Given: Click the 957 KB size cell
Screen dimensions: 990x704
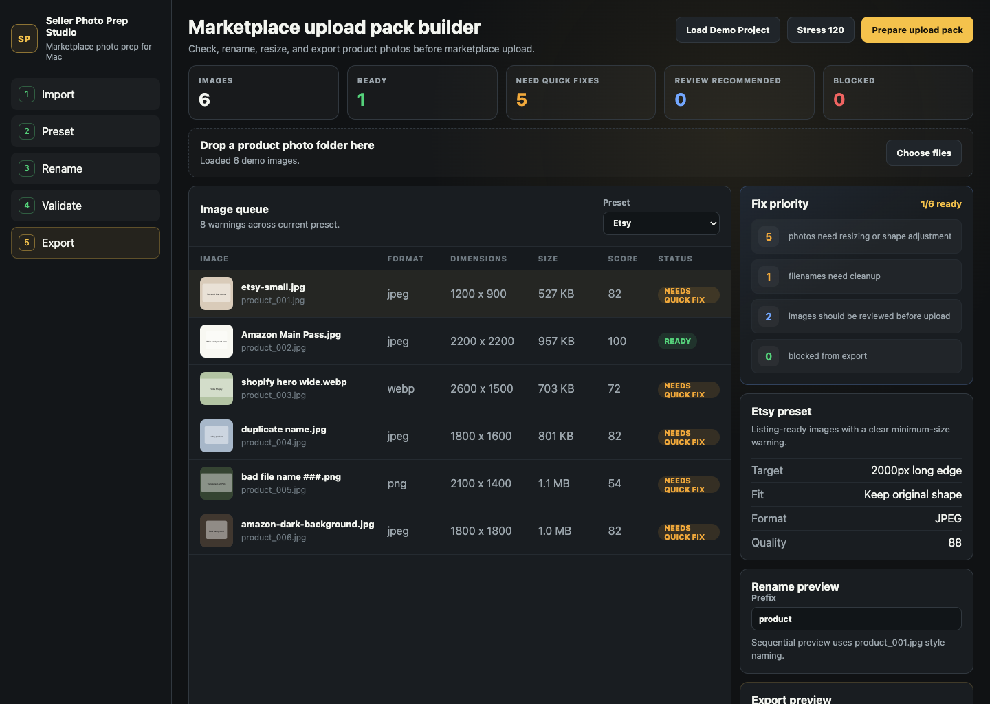Looking at the screenshot, I should (x=556, y=341).
